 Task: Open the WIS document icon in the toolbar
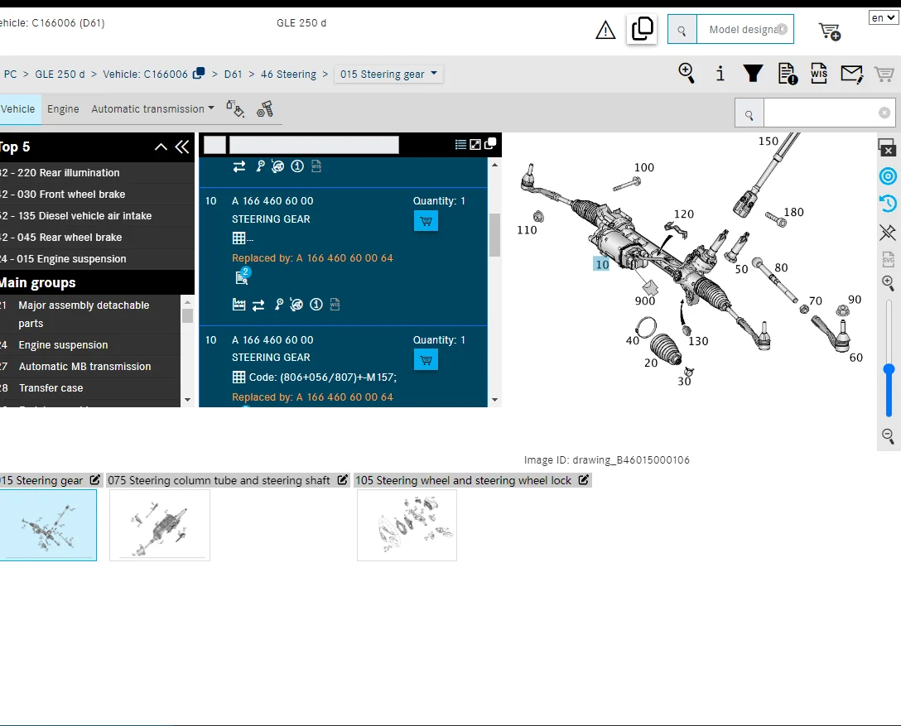pyautogui.click(x=819, y=74)
